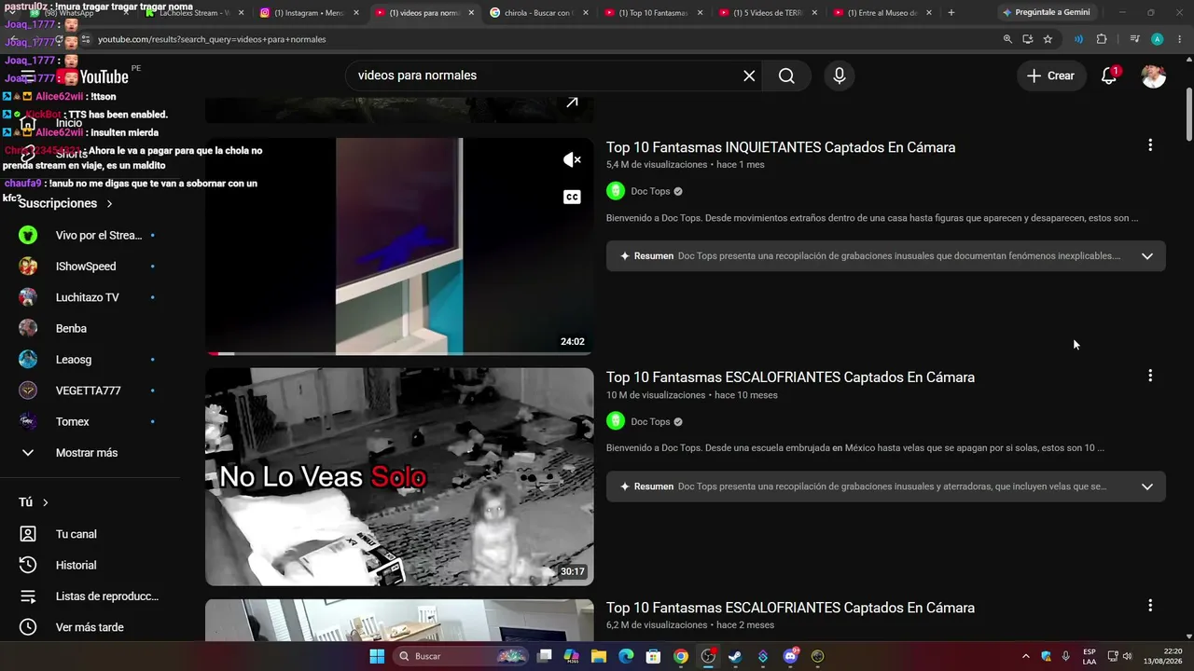Open options for the 10 M views video
The width and height of the screenshot is (1194, 671).
(x=1150, y=376)
